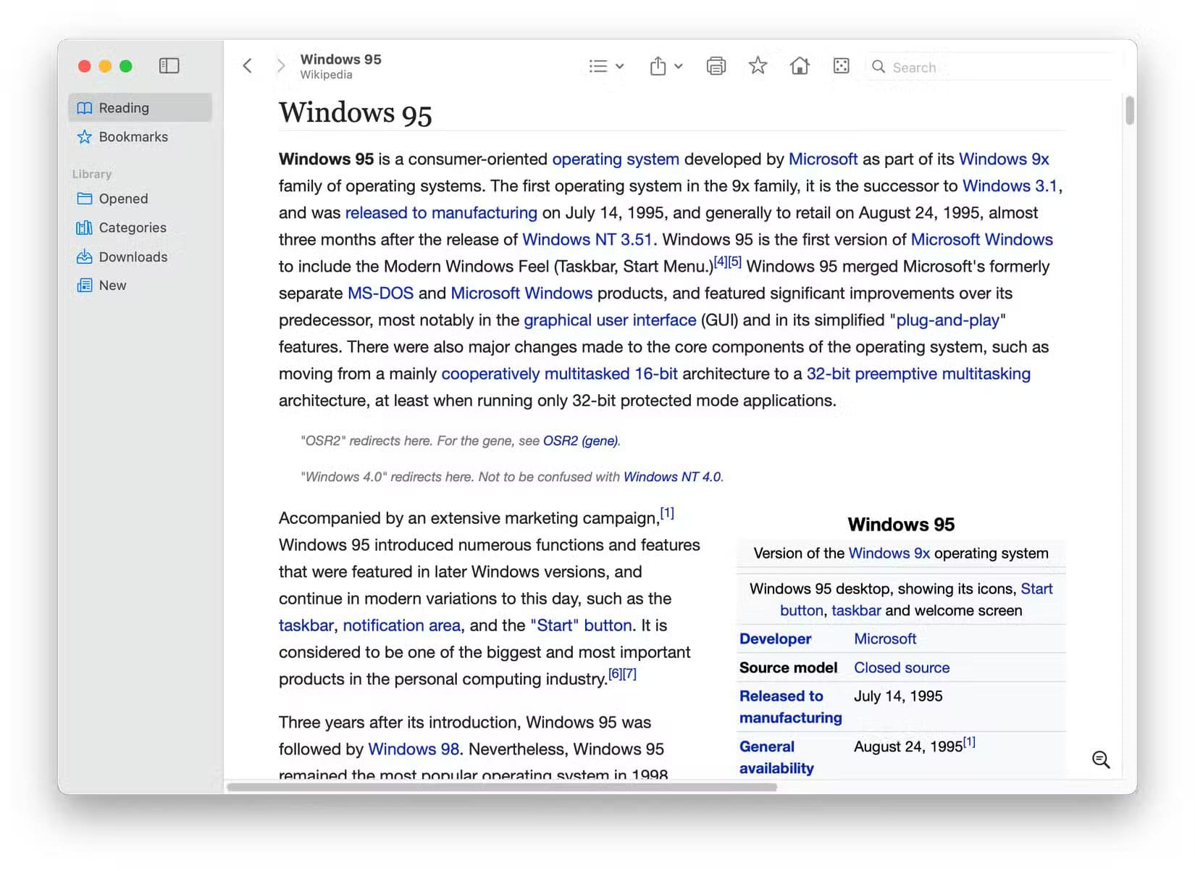The width and height of the screenshot is (1195, 871).
Task: Click the Windows 95 Wikipedia title header
Action: 340,66
